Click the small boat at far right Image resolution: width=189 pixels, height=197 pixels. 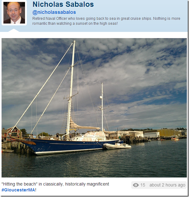(x=175, y=138)
